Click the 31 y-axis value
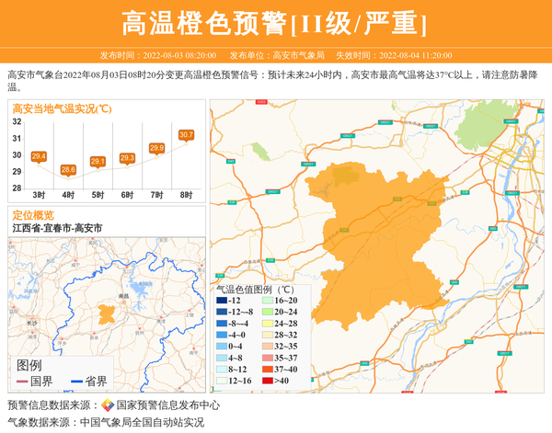Image resolution: width=552 pixels, height=433 pixels. tap(17, 139)
